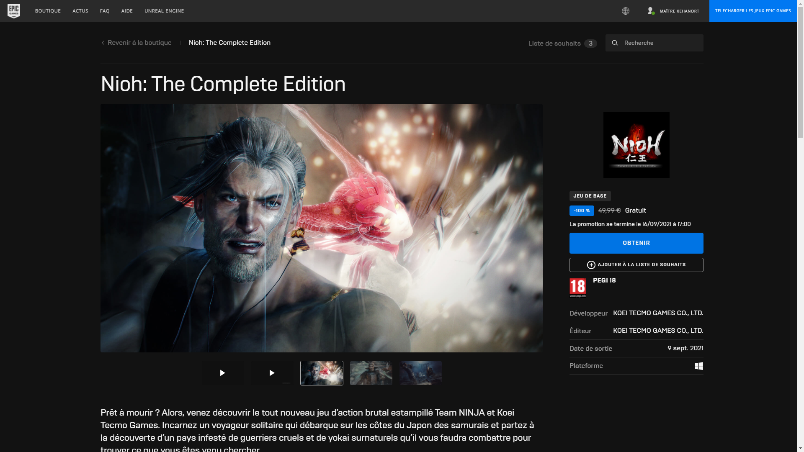Click the main Nioh screenshot image
The image size is (804, 452).
322,228
